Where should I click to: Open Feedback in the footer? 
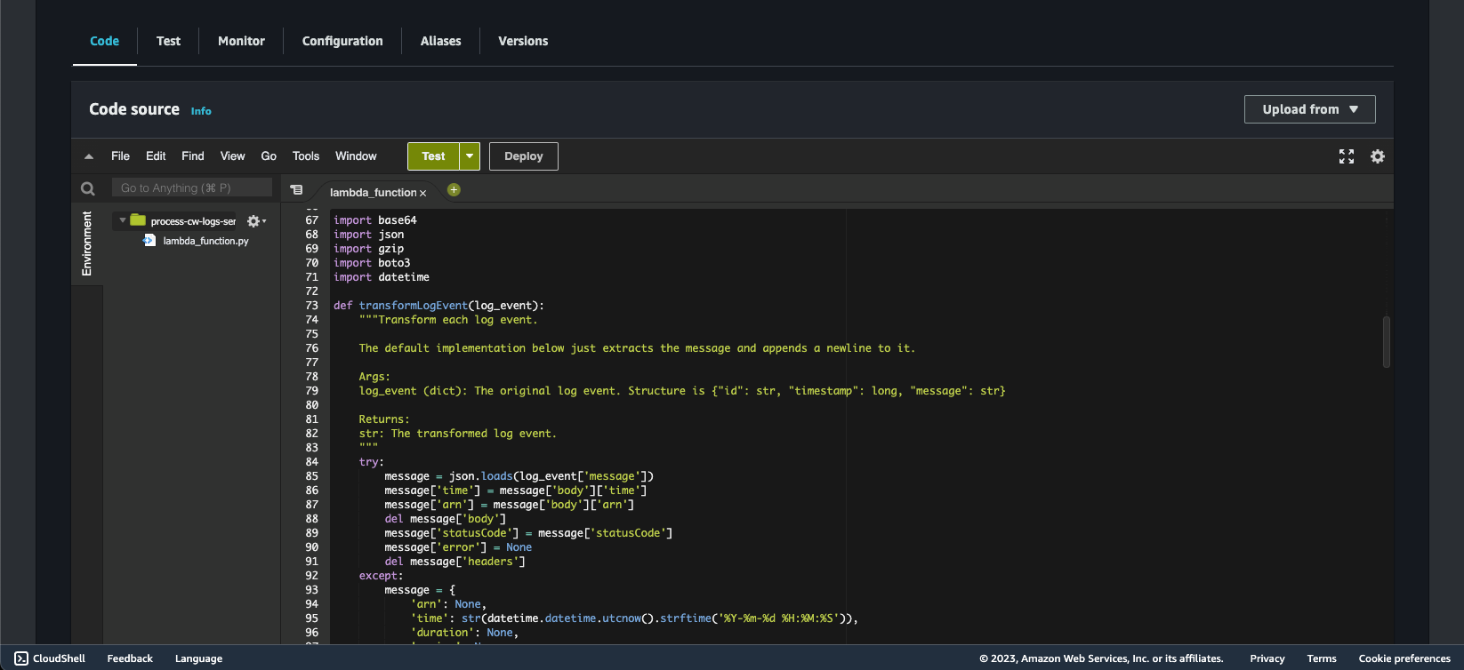coord(130,658)
